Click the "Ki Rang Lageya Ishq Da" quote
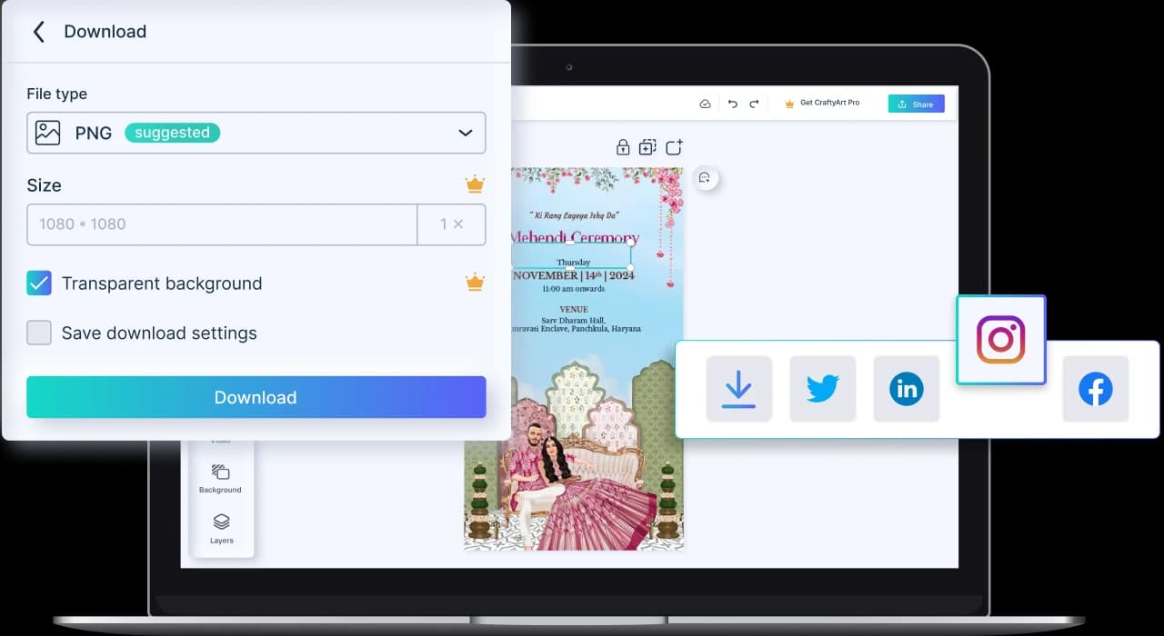Image resolution: width=1164 pixels, height=636 pixels. pyautogui.click(x=573, y=215)
